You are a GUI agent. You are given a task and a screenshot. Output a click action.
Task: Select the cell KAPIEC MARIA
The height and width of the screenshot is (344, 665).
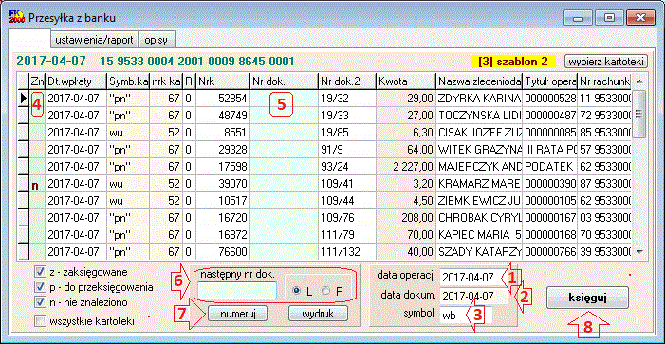coord(479,235)
